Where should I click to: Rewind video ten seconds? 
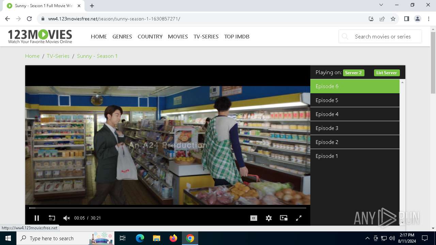51,218
